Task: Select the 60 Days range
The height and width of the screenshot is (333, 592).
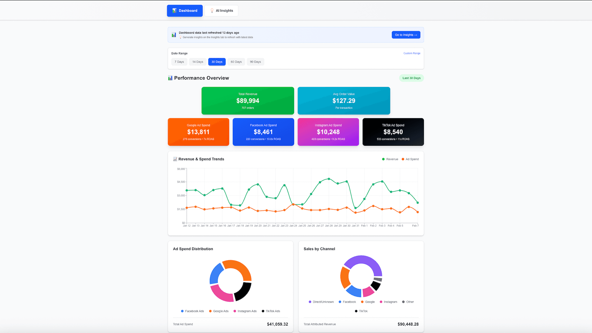Action: (x=236, y=62)
